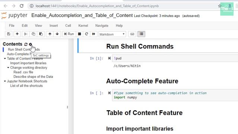Save notebook with the floppy disk icon
Viewport: 238px width, 134px height.
click(9, 34)
